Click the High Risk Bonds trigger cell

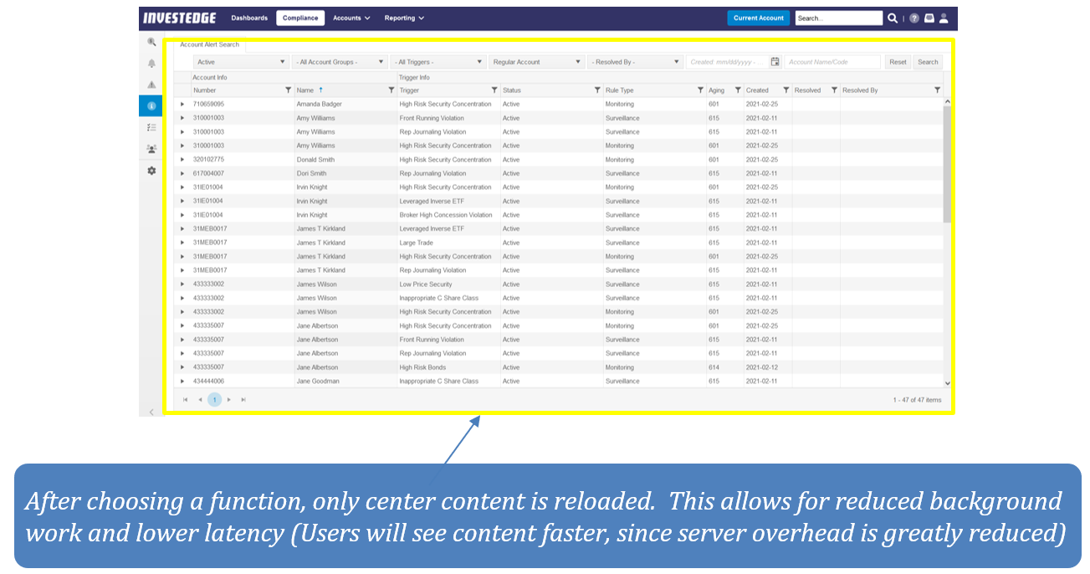tap(448, 367)
